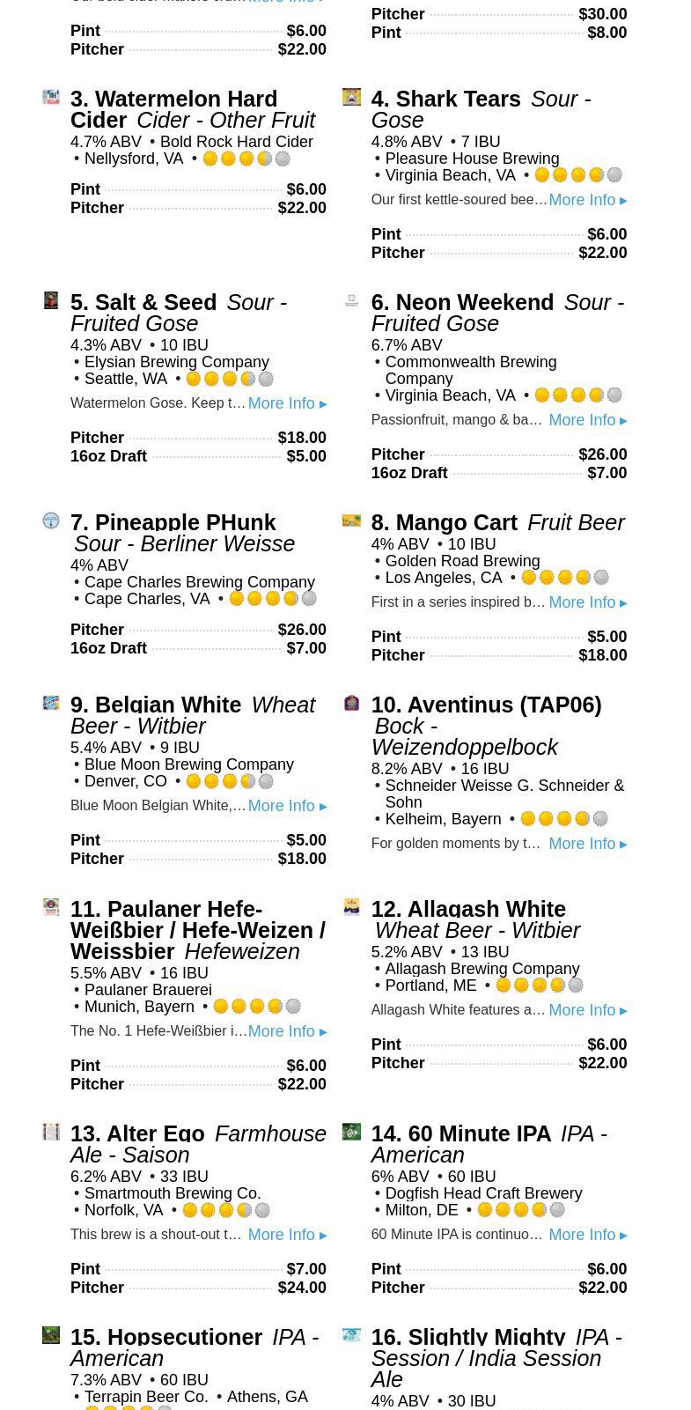
Task: Click the Salt & Seed logo icon
Action: 51,300
